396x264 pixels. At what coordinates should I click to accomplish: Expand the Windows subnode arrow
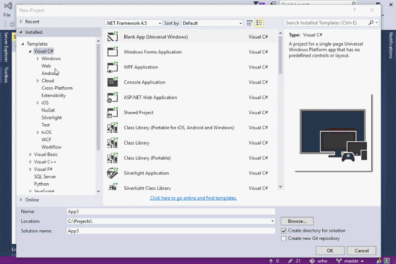pos(38,58)
